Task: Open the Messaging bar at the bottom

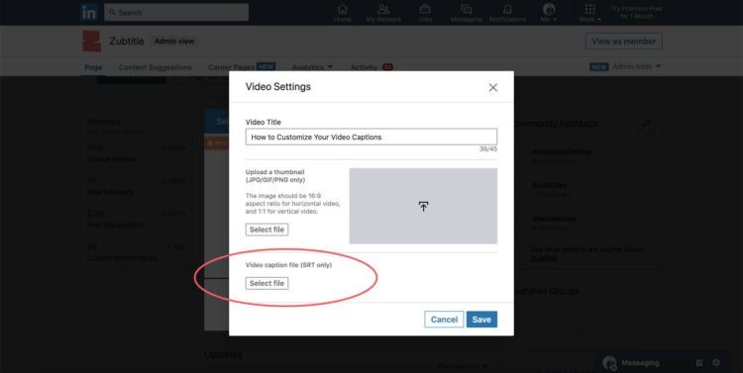Action: click(x=640, y=362)
